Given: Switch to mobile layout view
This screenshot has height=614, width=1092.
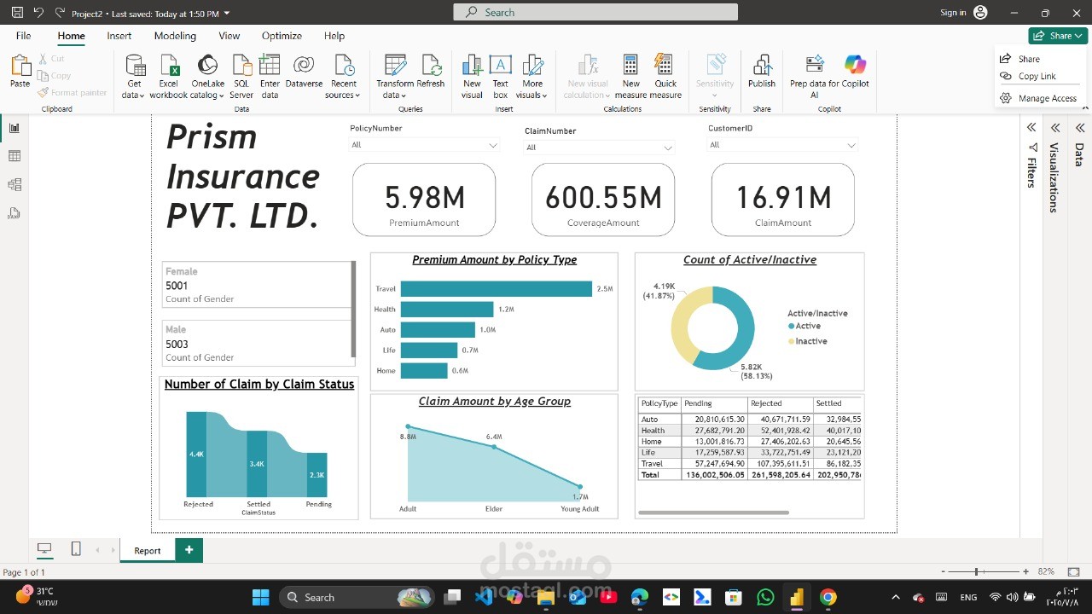Looking at the screenshot, I should pos(76,549).
